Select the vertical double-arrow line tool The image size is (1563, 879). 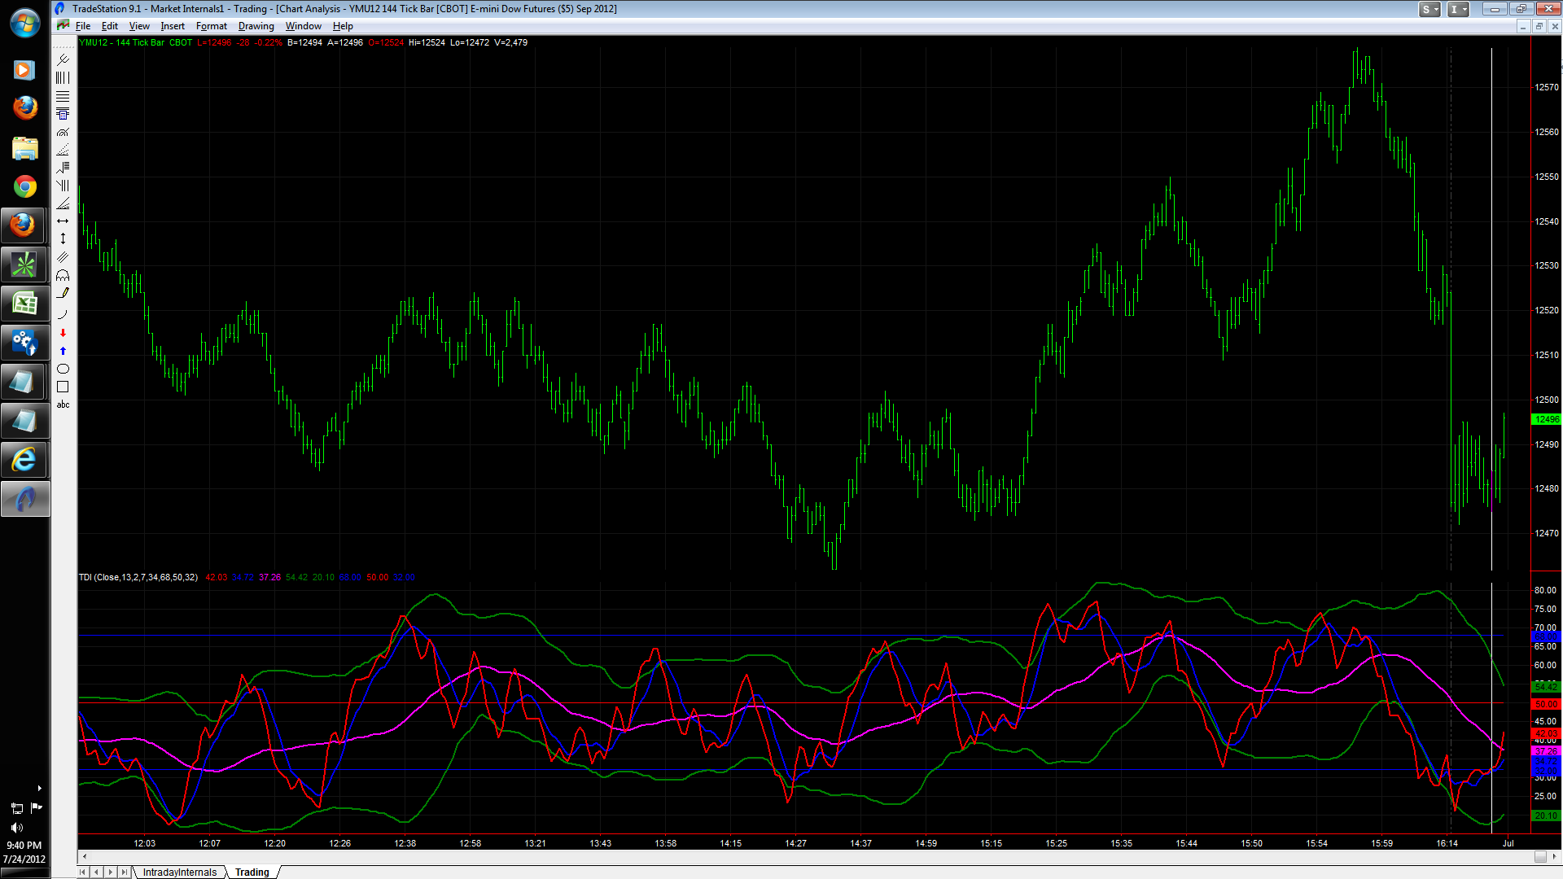pyautogui.click(x=63, y=238)
